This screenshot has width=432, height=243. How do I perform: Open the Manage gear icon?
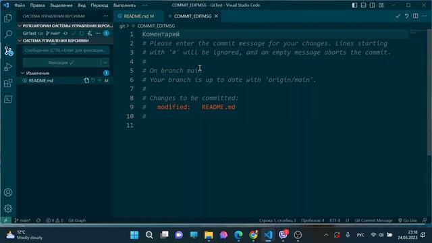point(8,209)
